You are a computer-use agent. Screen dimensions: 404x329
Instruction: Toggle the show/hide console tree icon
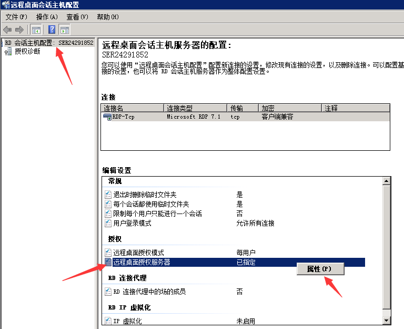point(36,30)
